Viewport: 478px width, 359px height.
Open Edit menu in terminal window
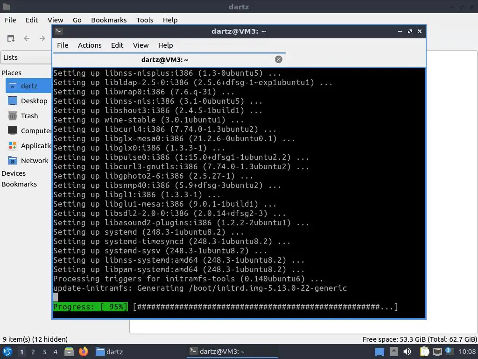click(x=117, y=45)
